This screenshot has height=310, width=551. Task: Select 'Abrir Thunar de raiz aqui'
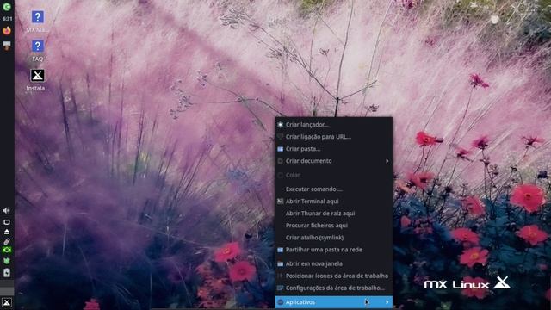pyautogui.click(x=333, y=214)
